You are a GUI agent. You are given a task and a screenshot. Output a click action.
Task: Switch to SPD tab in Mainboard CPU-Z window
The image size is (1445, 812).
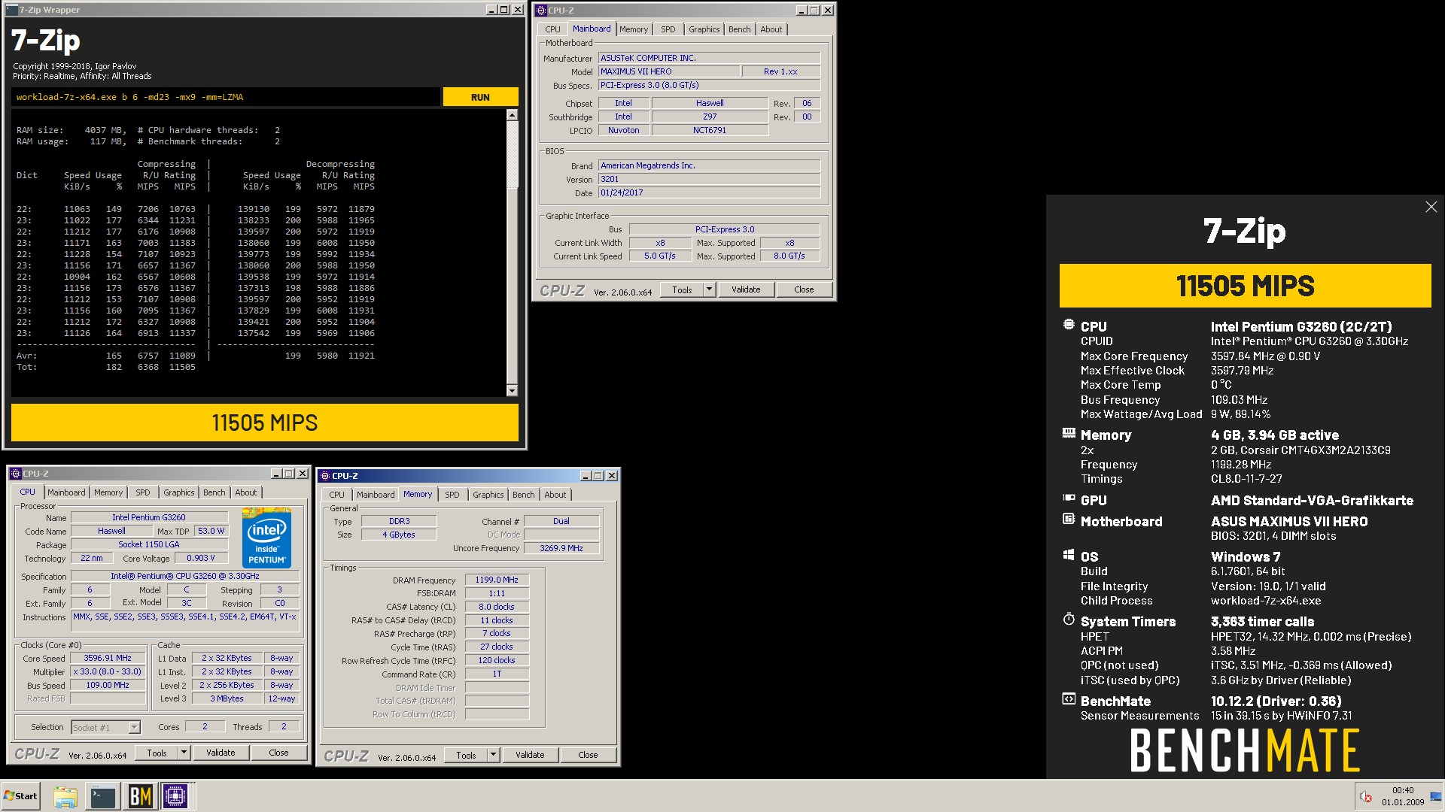click(x=668, y=29)
